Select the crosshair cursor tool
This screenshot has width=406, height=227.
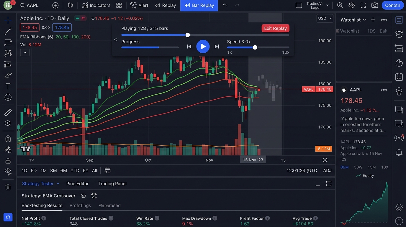pyautogui.click(x=8, y=20)
